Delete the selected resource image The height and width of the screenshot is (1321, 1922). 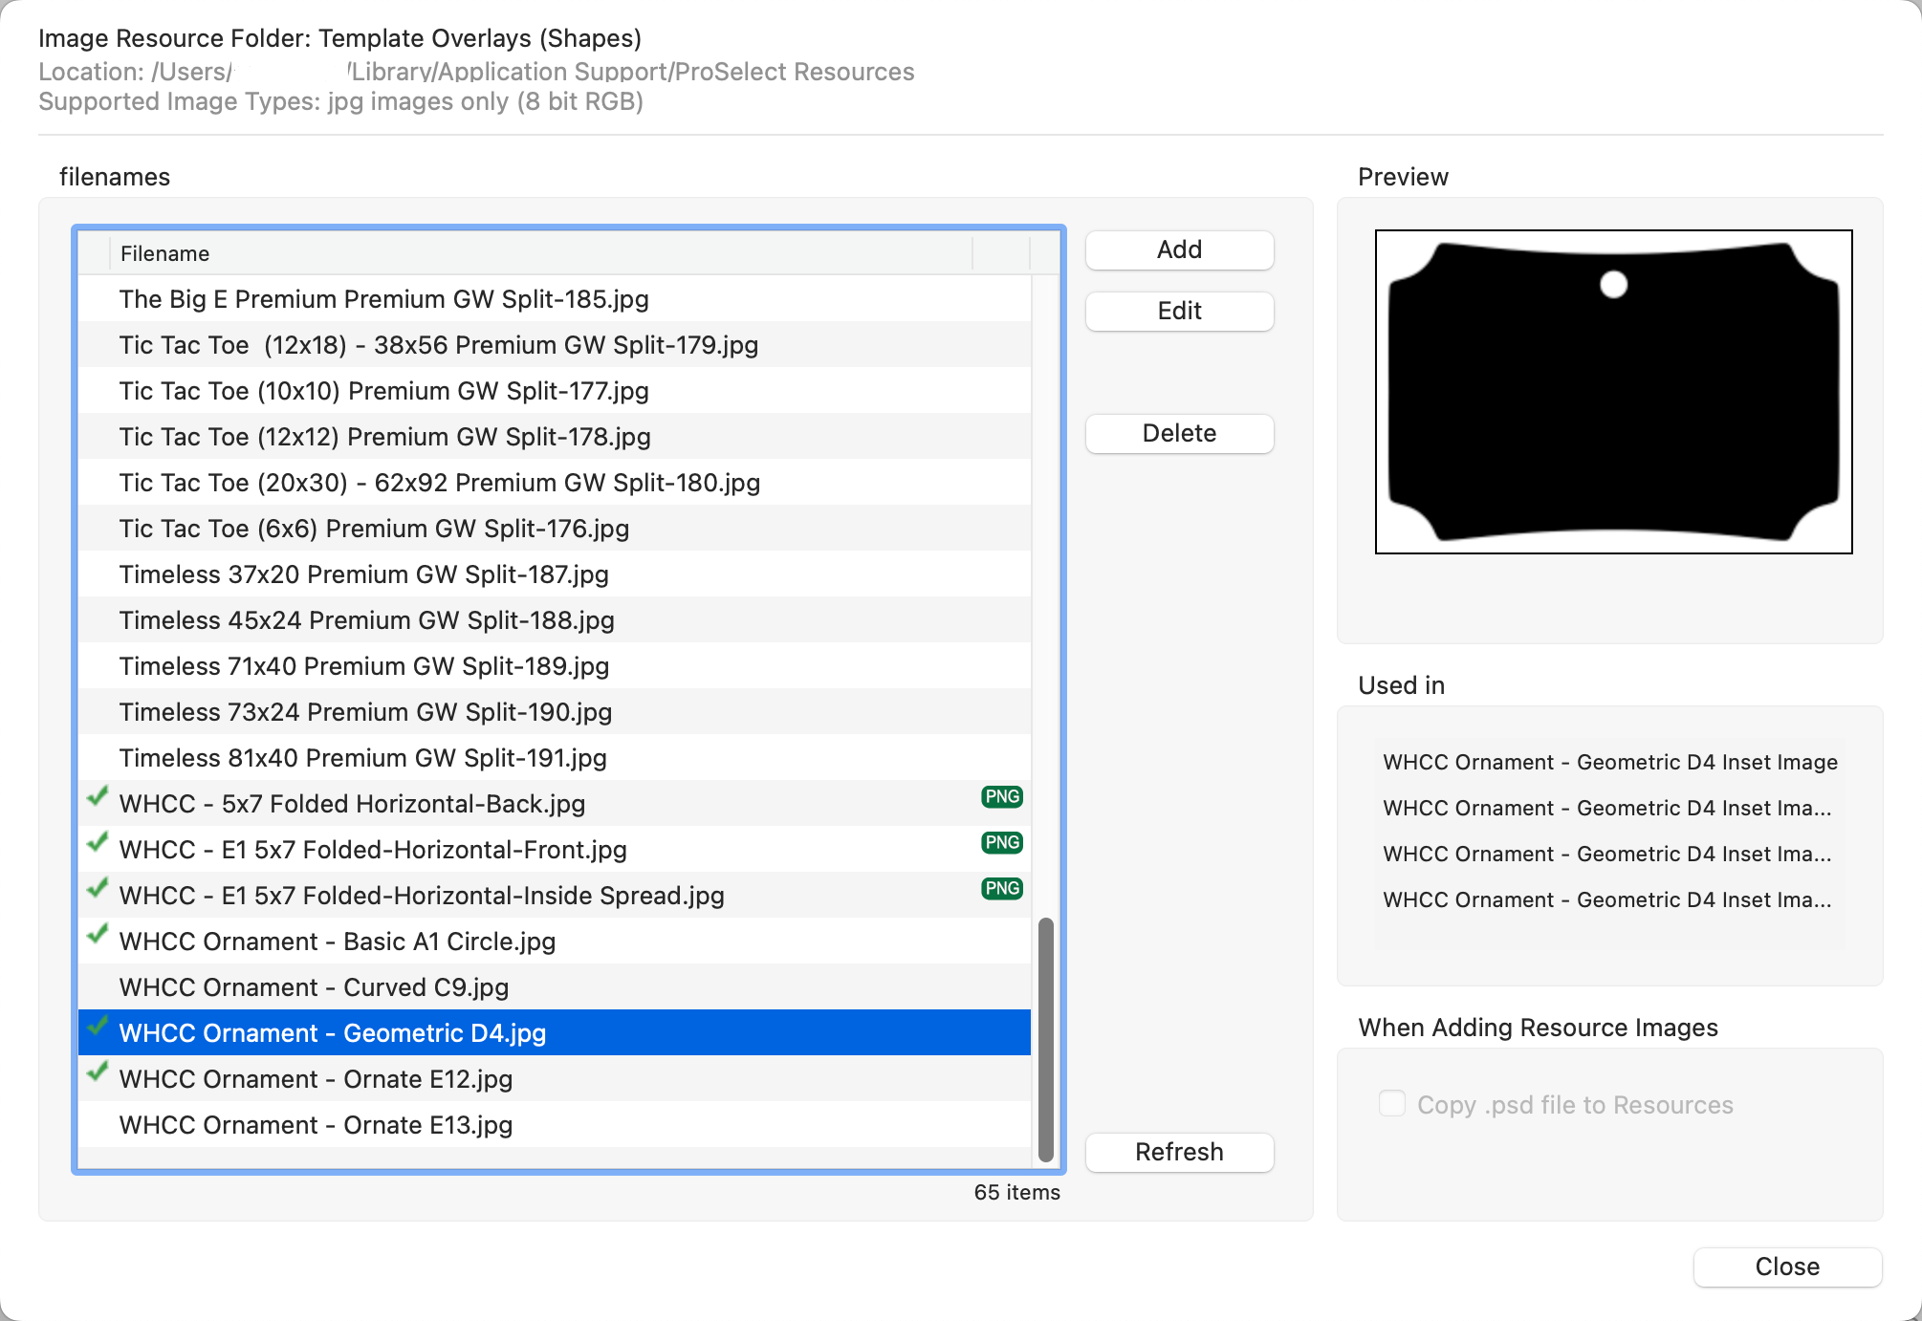[1179, 434]
